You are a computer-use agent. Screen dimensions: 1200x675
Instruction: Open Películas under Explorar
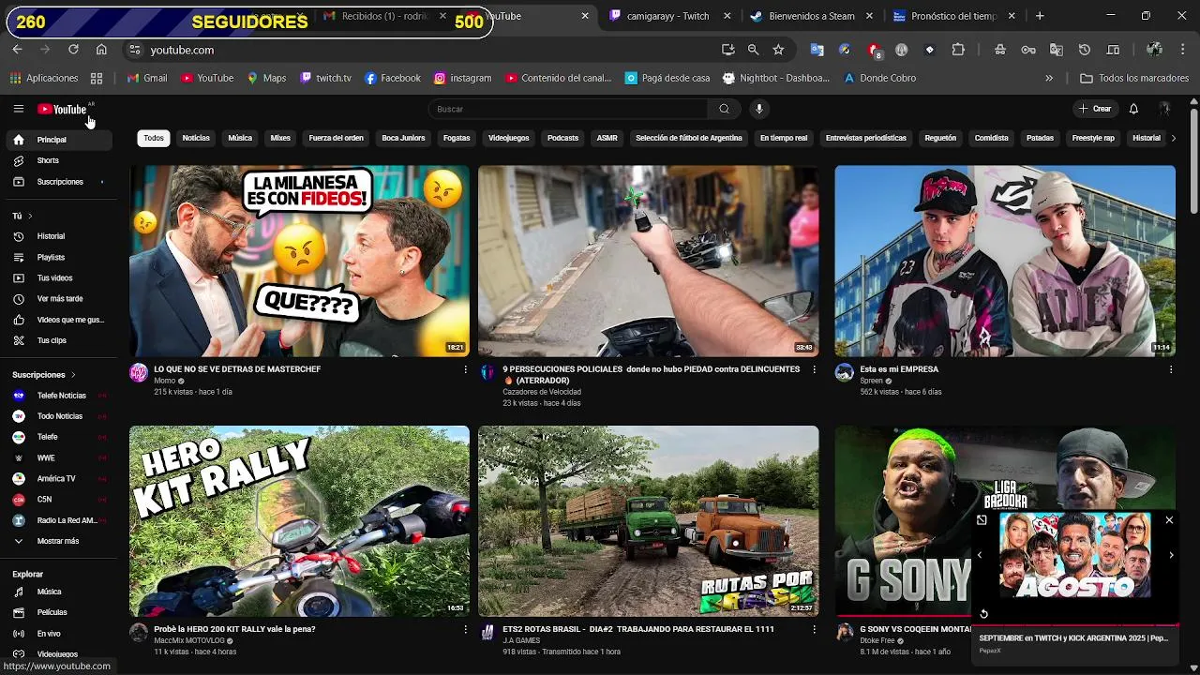[59, 612]
